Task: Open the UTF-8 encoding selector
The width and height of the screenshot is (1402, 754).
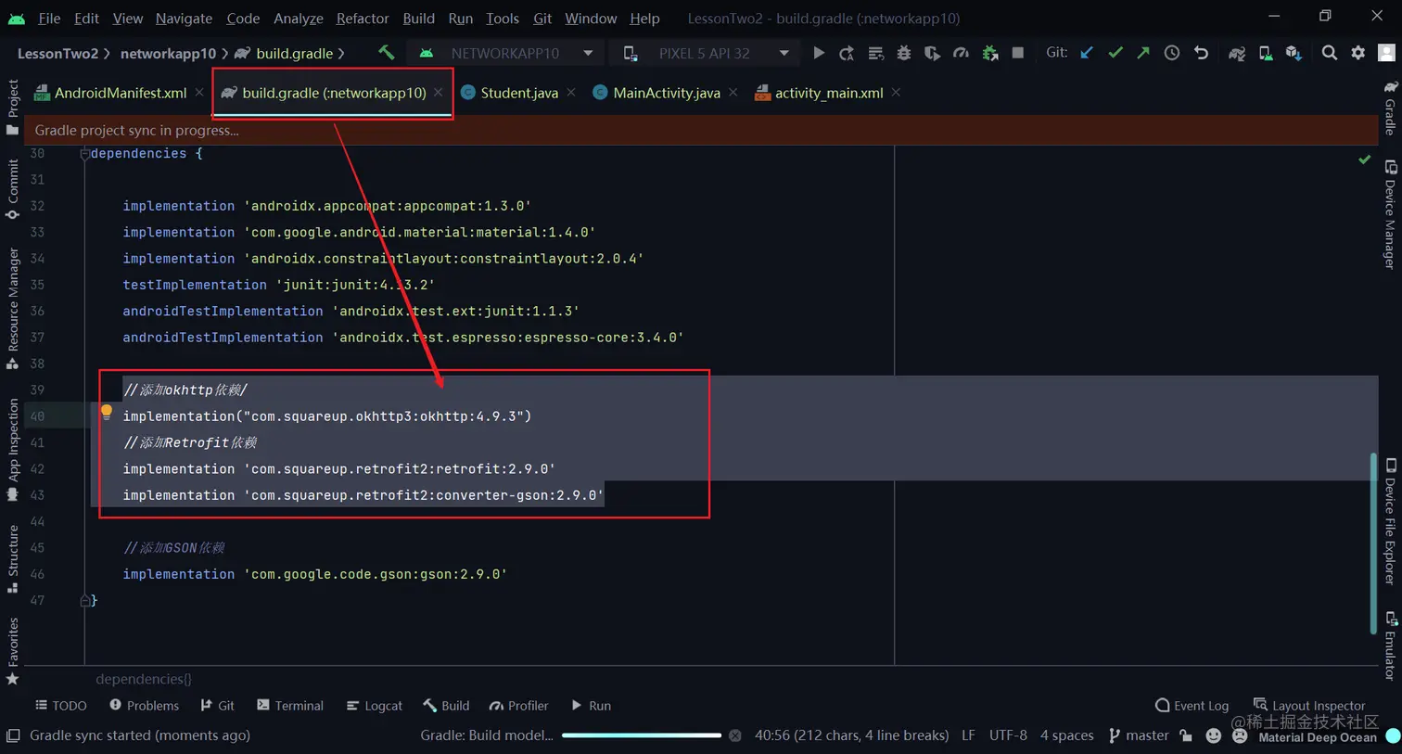Action: [1008, 735]
